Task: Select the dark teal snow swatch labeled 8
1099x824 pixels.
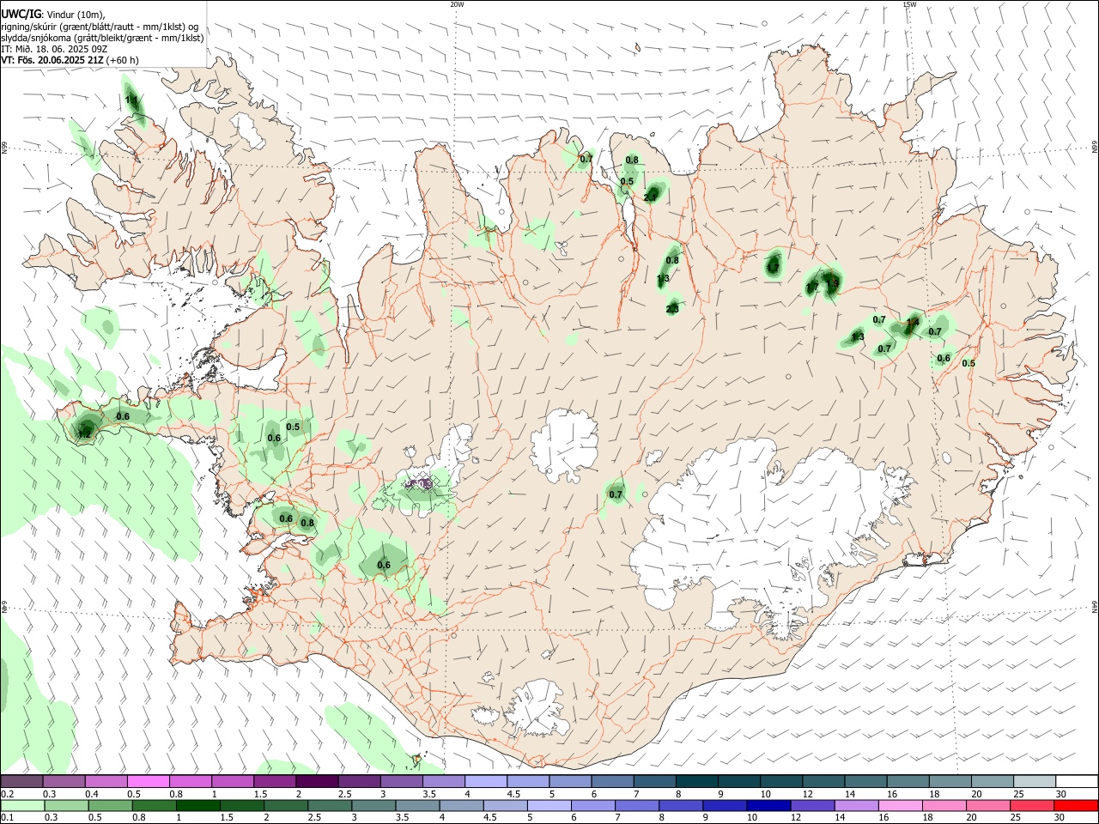Action: point(695,781)
